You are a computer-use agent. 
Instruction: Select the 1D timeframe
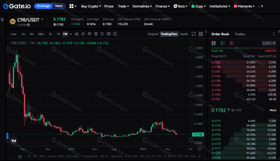coord(58,34)
